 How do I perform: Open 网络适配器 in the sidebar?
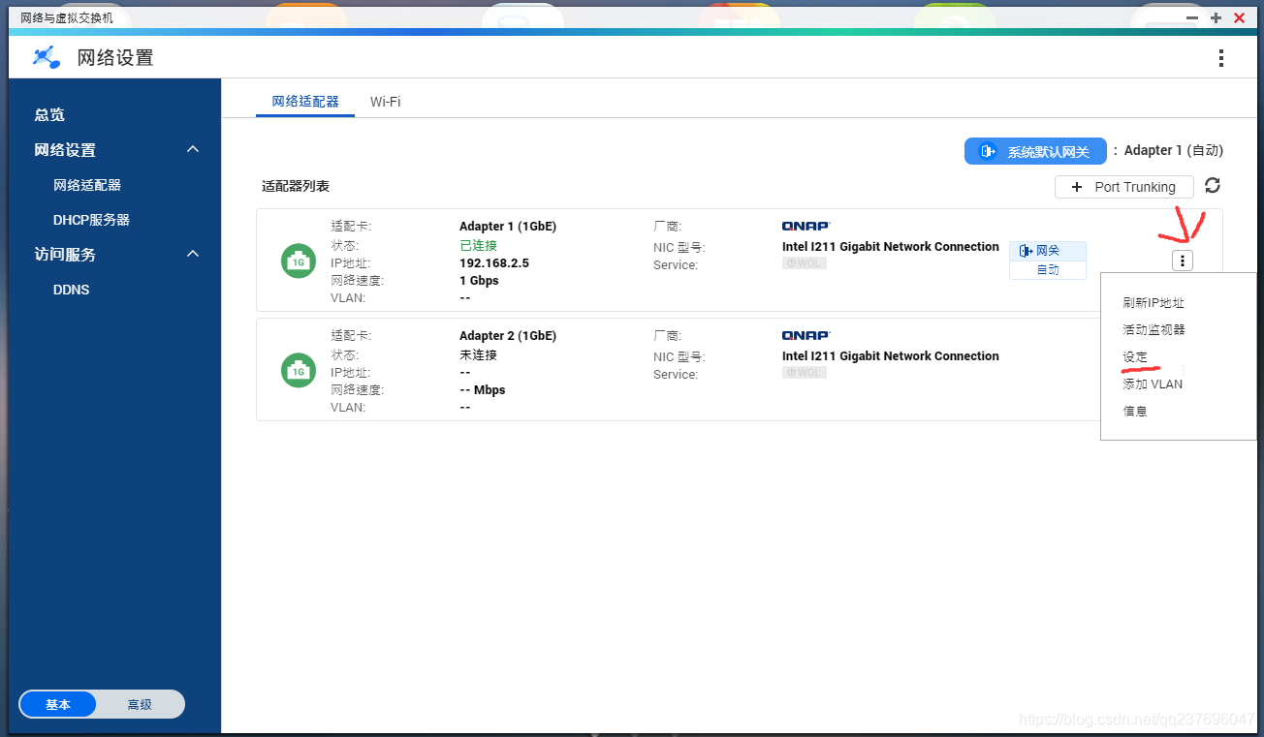point(87,185)
